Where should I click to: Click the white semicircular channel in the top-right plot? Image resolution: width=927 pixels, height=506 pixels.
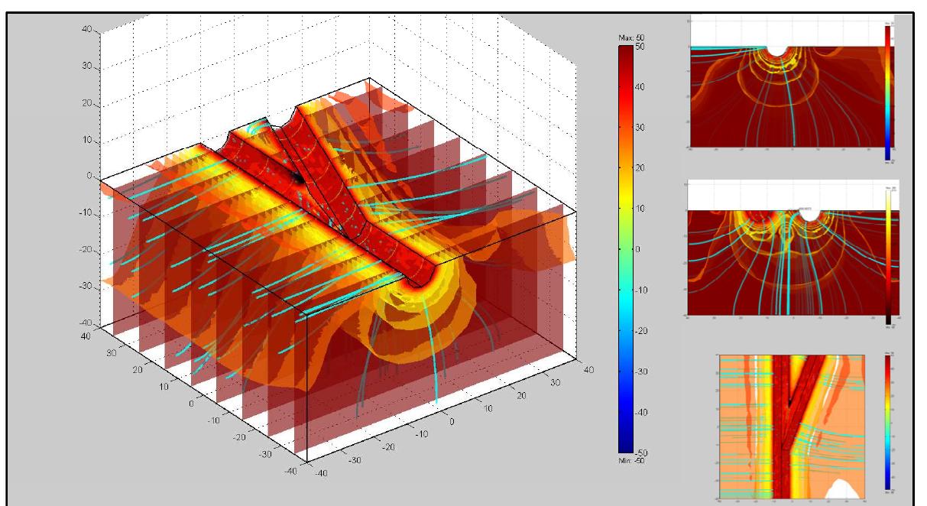click(x=776, y=50)
